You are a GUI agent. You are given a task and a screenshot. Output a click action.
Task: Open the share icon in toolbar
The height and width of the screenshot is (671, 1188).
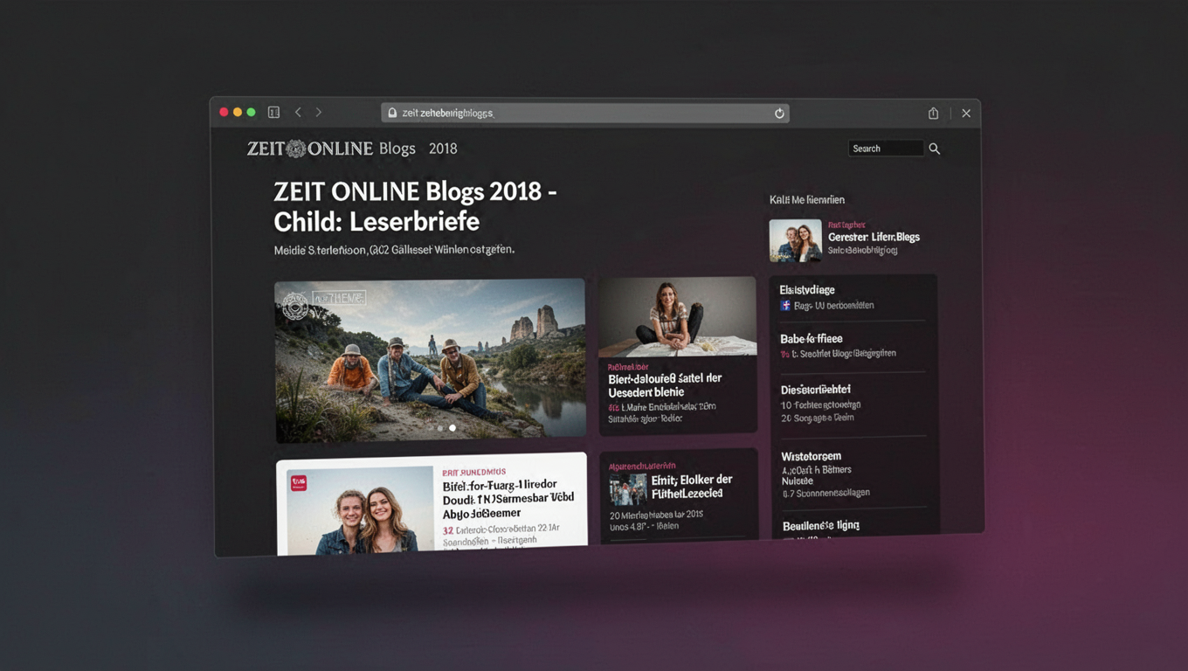933,114
